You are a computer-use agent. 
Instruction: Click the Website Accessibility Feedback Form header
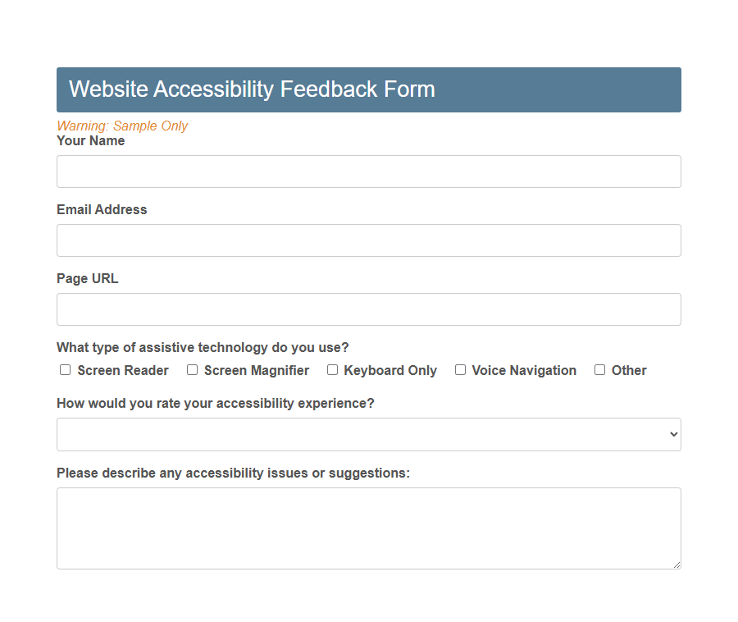[252, 89]
